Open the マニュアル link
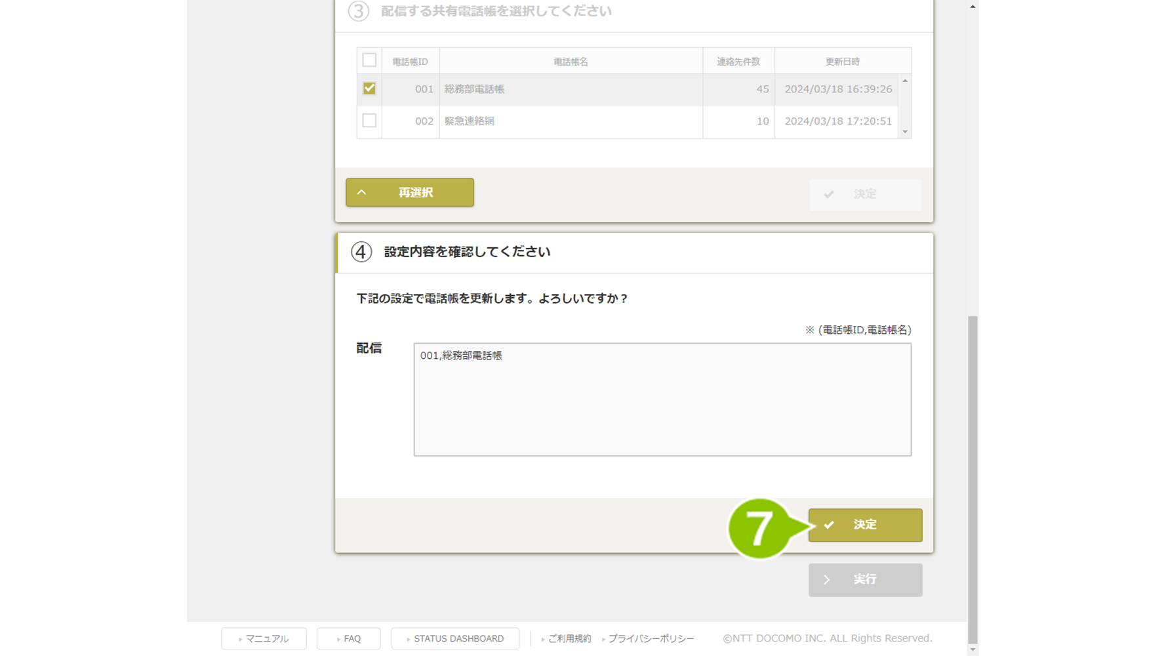1166x656 pixels. click(x=264, y=638)
